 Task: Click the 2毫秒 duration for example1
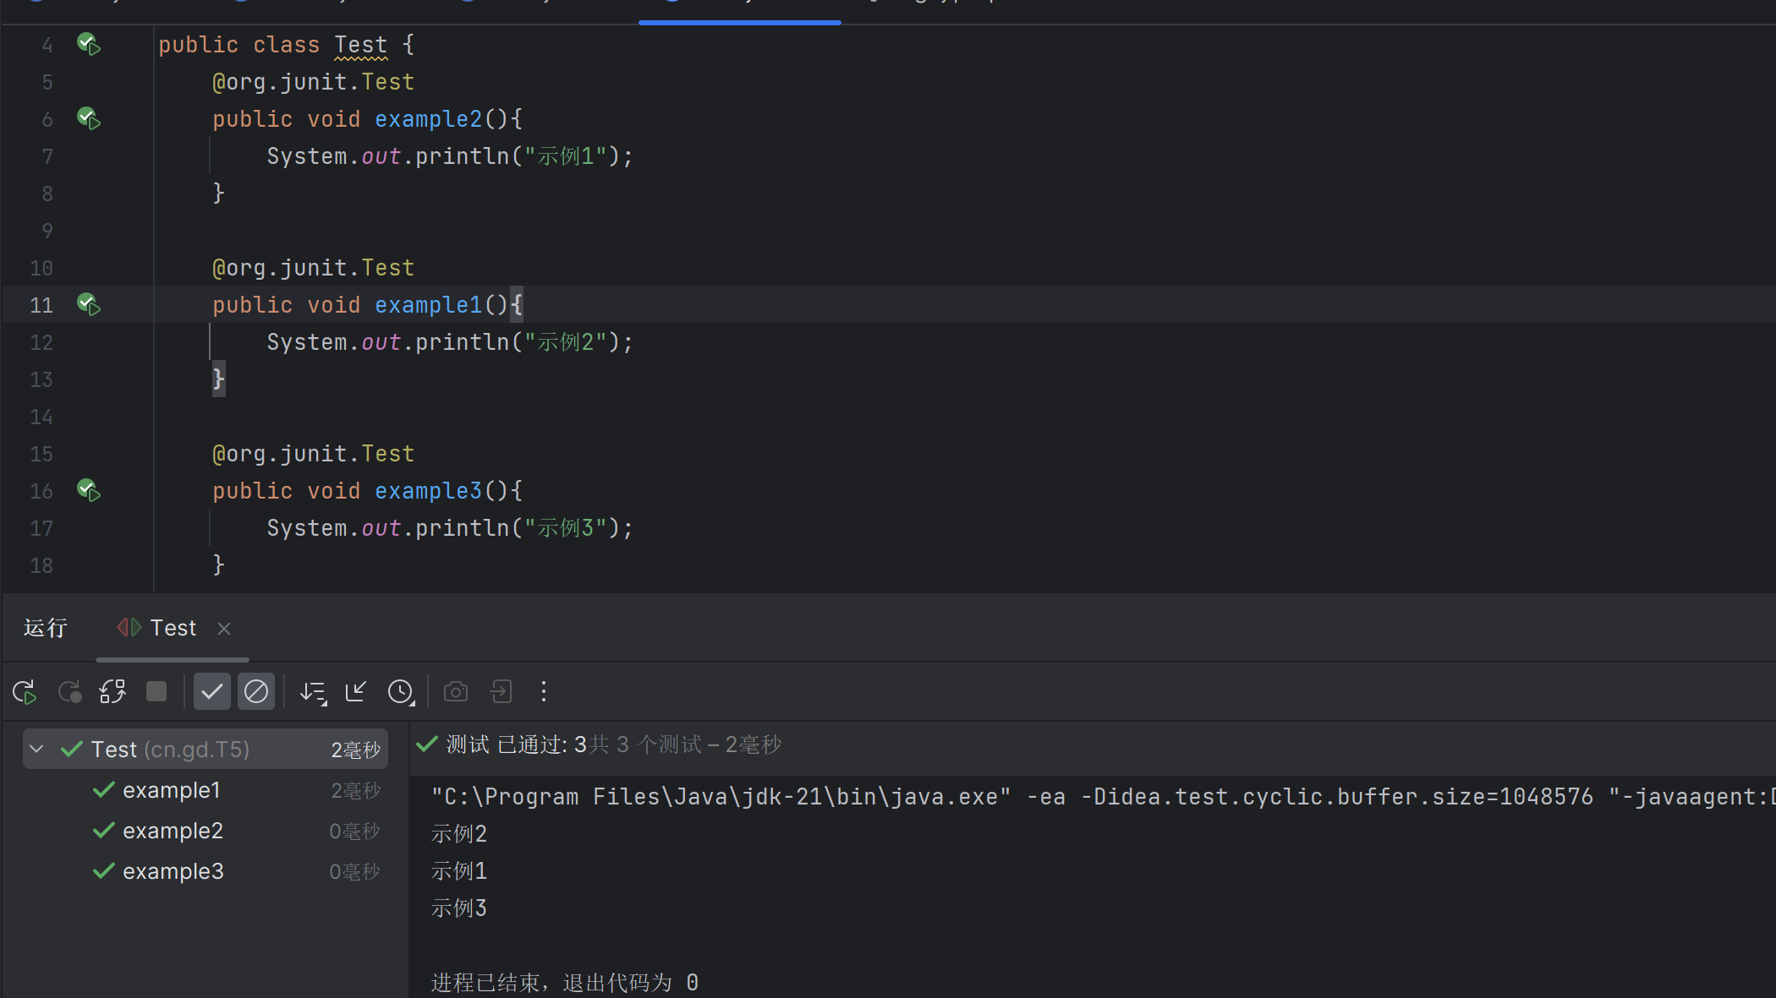pyautogui.click(x=355, y=791)
